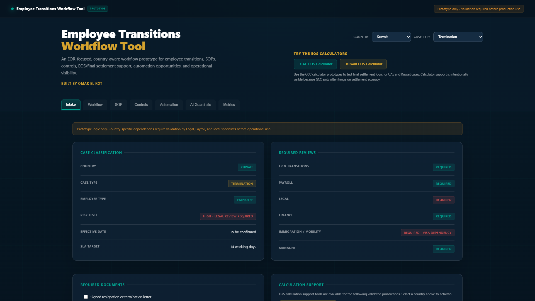Viewport: 535px width, 301px height.
Task: Click the KUWAIT country tag
Action: 247,167
